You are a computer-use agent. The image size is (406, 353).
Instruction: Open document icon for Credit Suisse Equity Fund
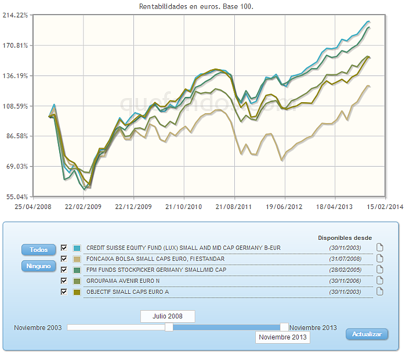(379, 247)
